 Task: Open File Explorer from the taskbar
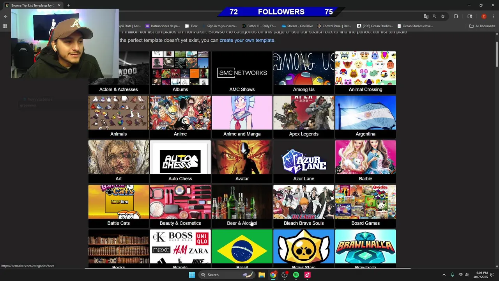(262, 275)
